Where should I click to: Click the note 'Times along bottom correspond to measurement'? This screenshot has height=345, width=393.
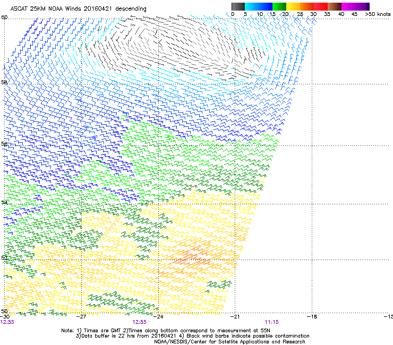click(x=190, y=331)
